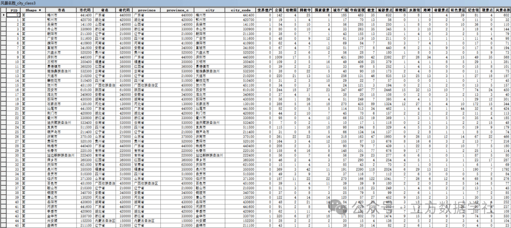Click the 风景名胜 column header
This screenshot has width=511, height=228.
click(x=502, y=10)
